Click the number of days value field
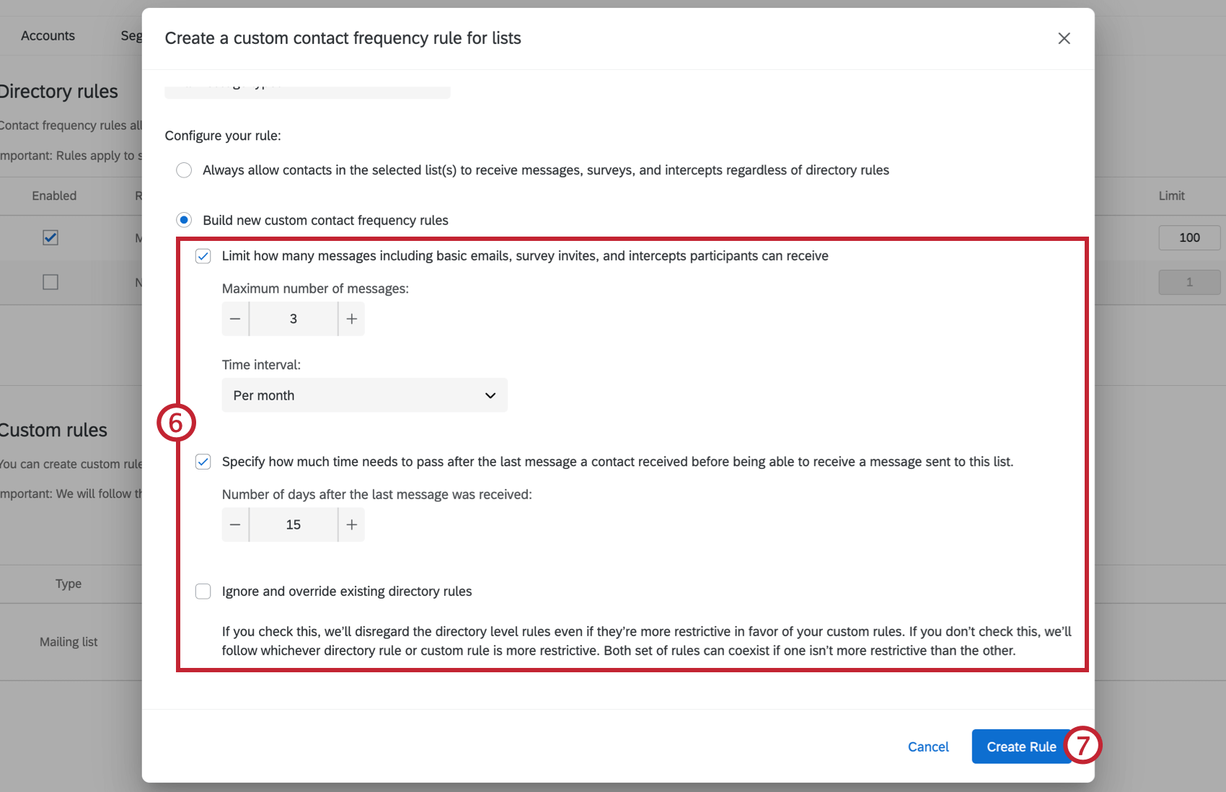 pos(294,525)
